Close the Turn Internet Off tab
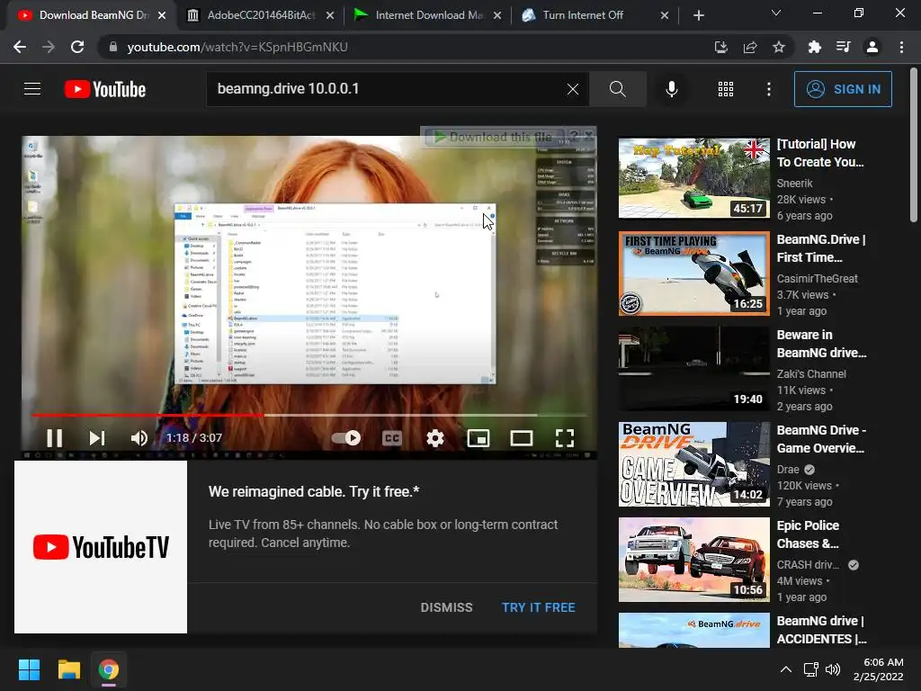The width and height of the screenshot is (921, 691). pos(665,15)
